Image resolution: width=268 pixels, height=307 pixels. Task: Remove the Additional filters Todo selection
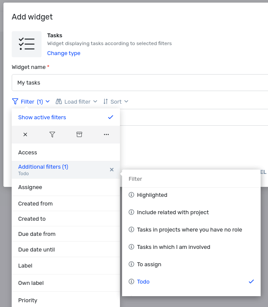pos(112,170)
